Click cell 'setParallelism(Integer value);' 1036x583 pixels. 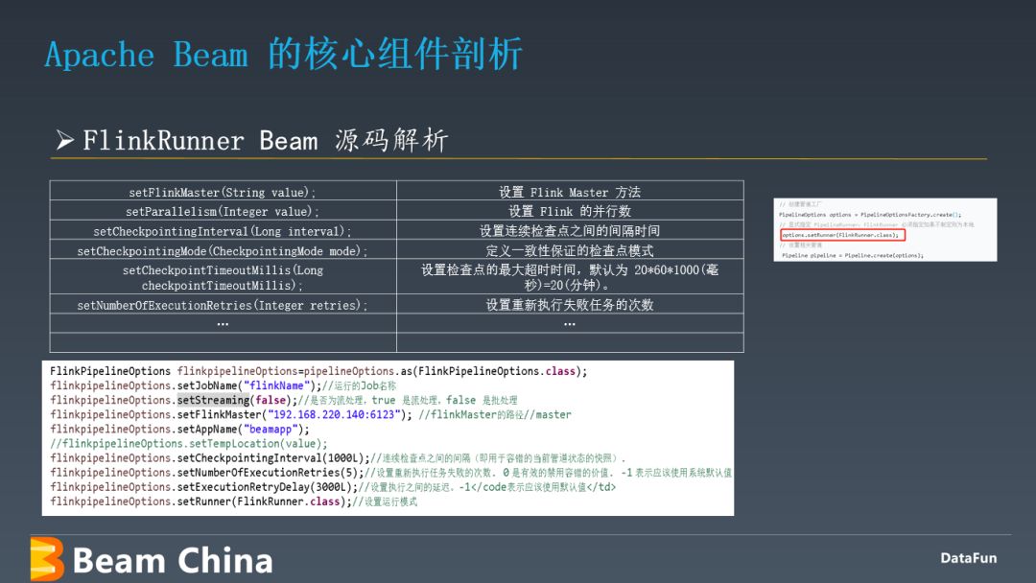pyautogui.click(x=223, y=211)
